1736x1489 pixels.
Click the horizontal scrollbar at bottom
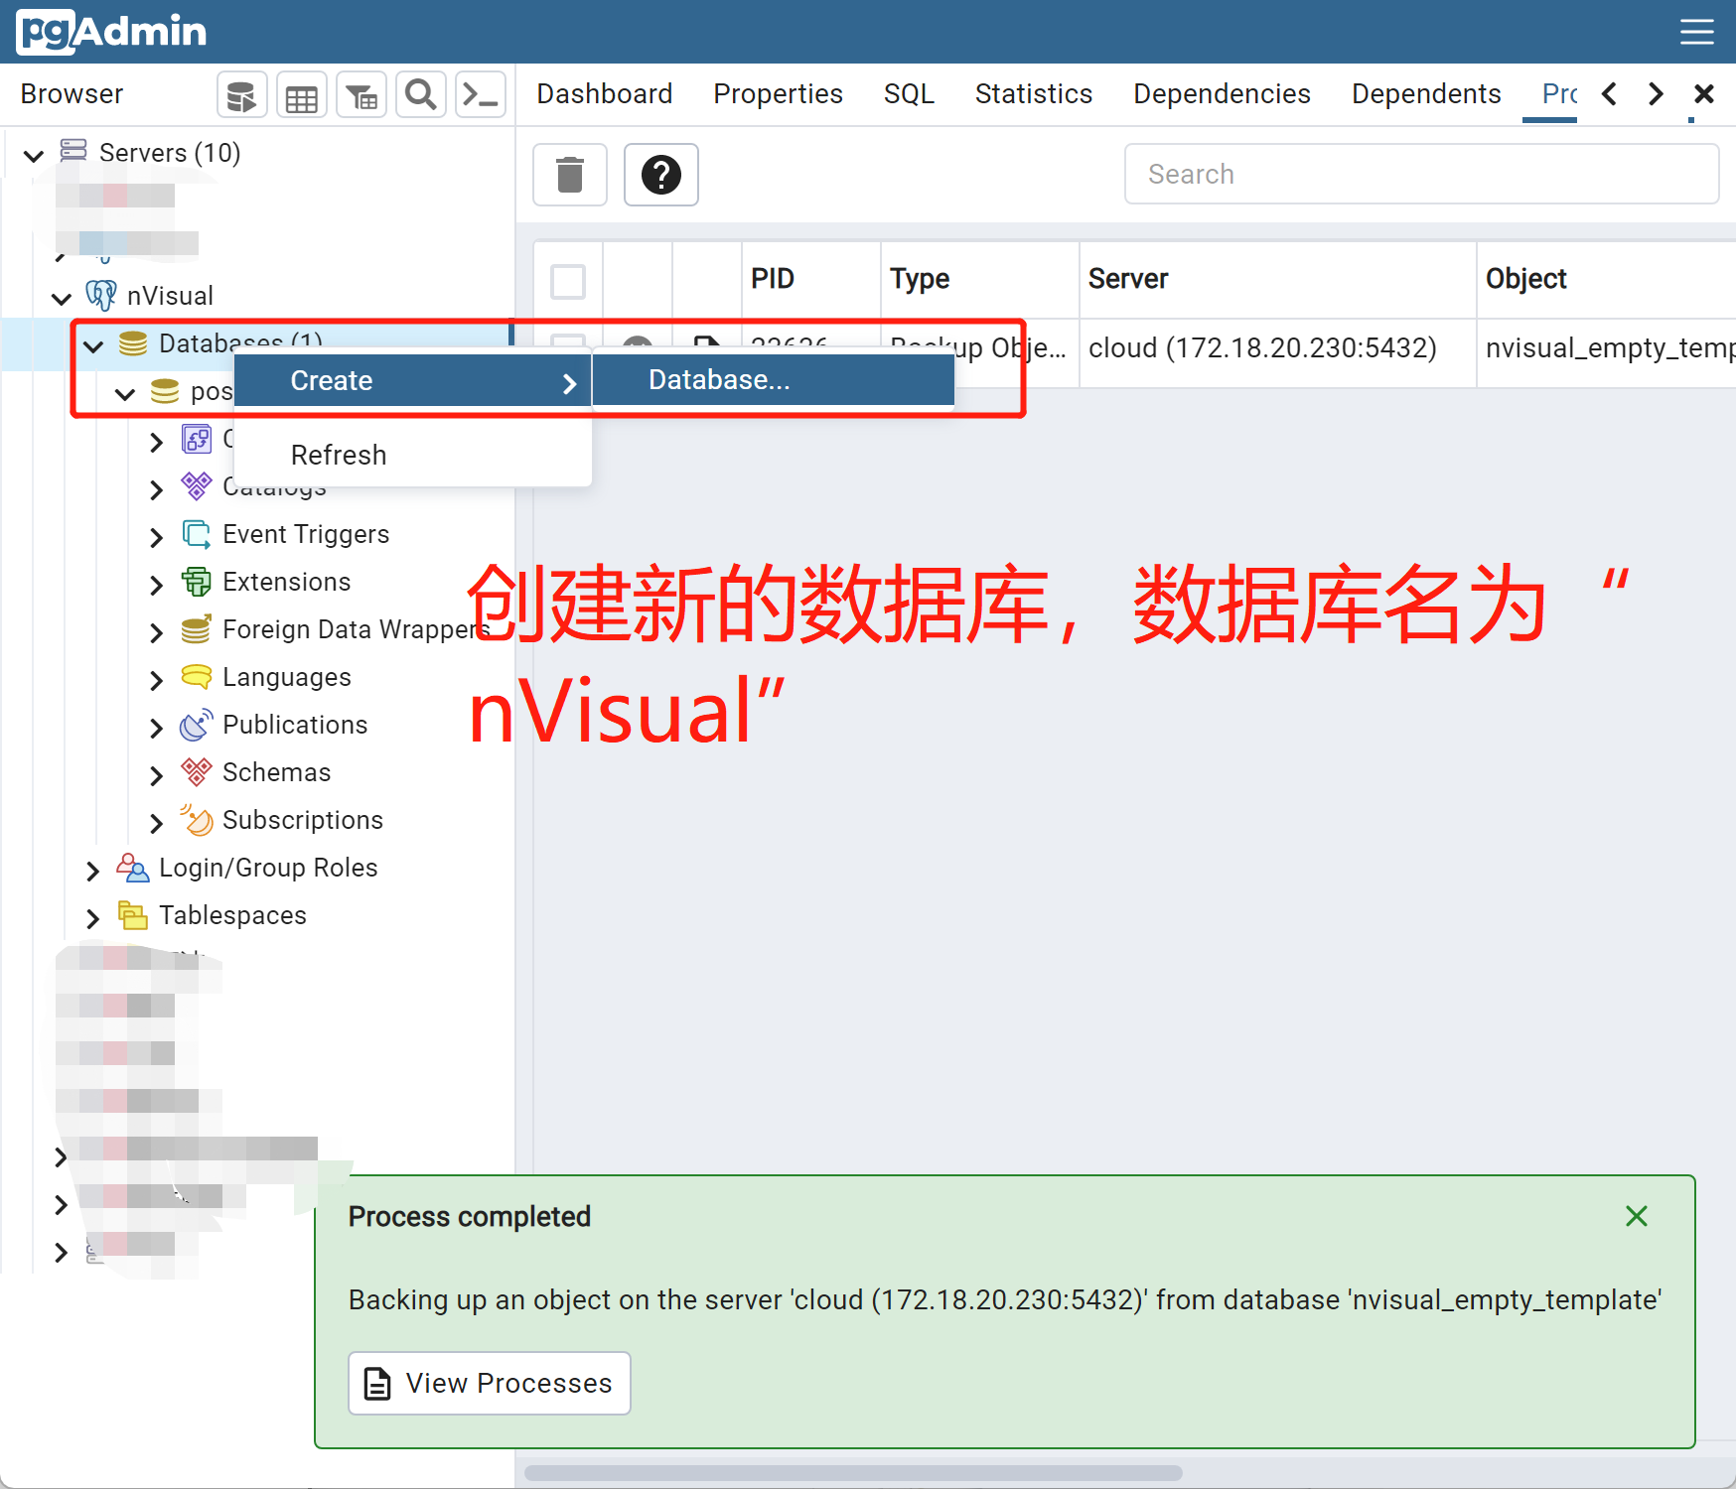[x=853, y=1472]
